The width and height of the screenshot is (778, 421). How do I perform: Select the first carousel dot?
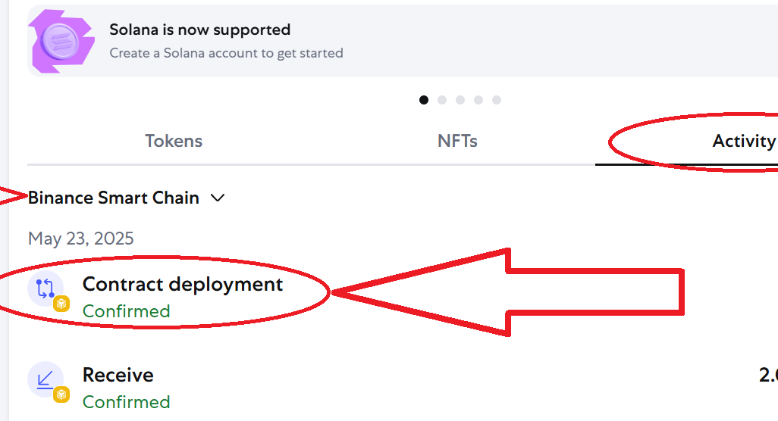coord(424,100)
